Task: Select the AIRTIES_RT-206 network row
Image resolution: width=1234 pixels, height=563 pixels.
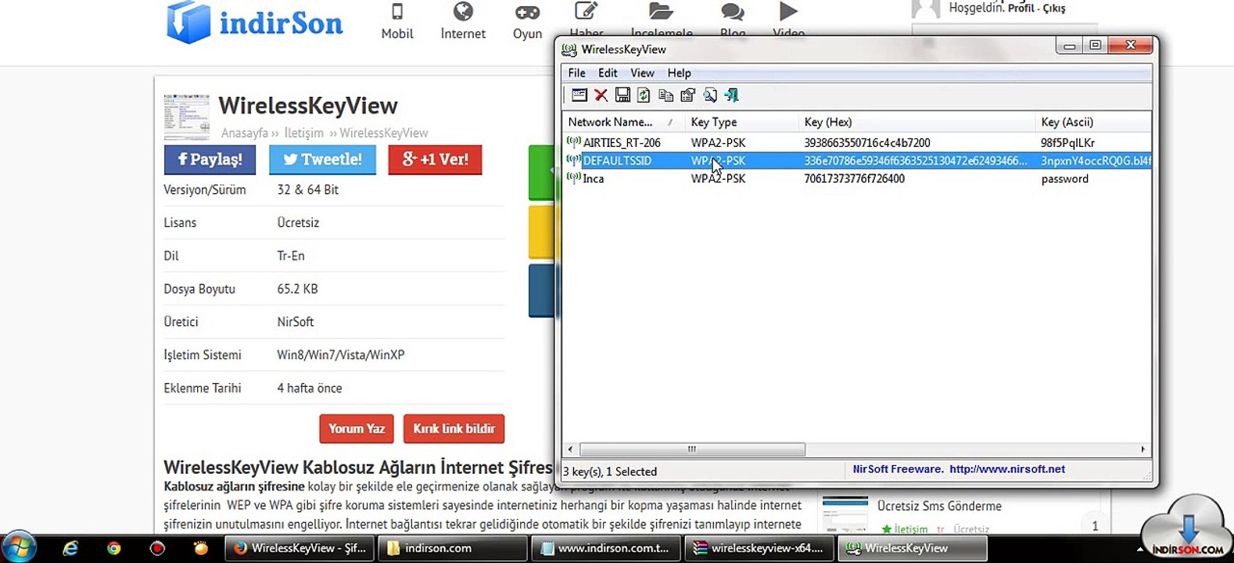Action: 857,142
